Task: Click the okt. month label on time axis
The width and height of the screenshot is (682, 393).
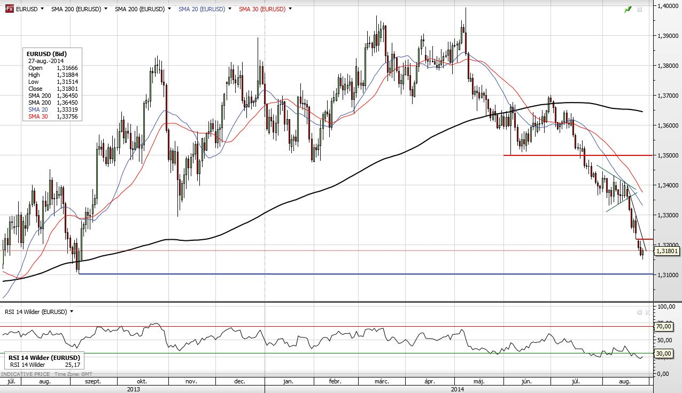Action: pos(142,381)
